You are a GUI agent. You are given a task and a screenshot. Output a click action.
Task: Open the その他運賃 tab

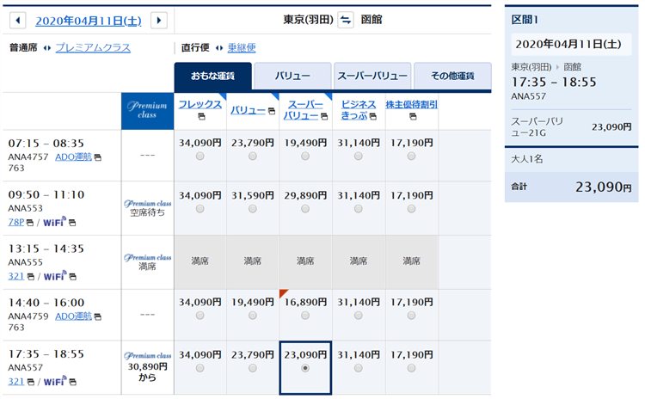coord(452,77)
